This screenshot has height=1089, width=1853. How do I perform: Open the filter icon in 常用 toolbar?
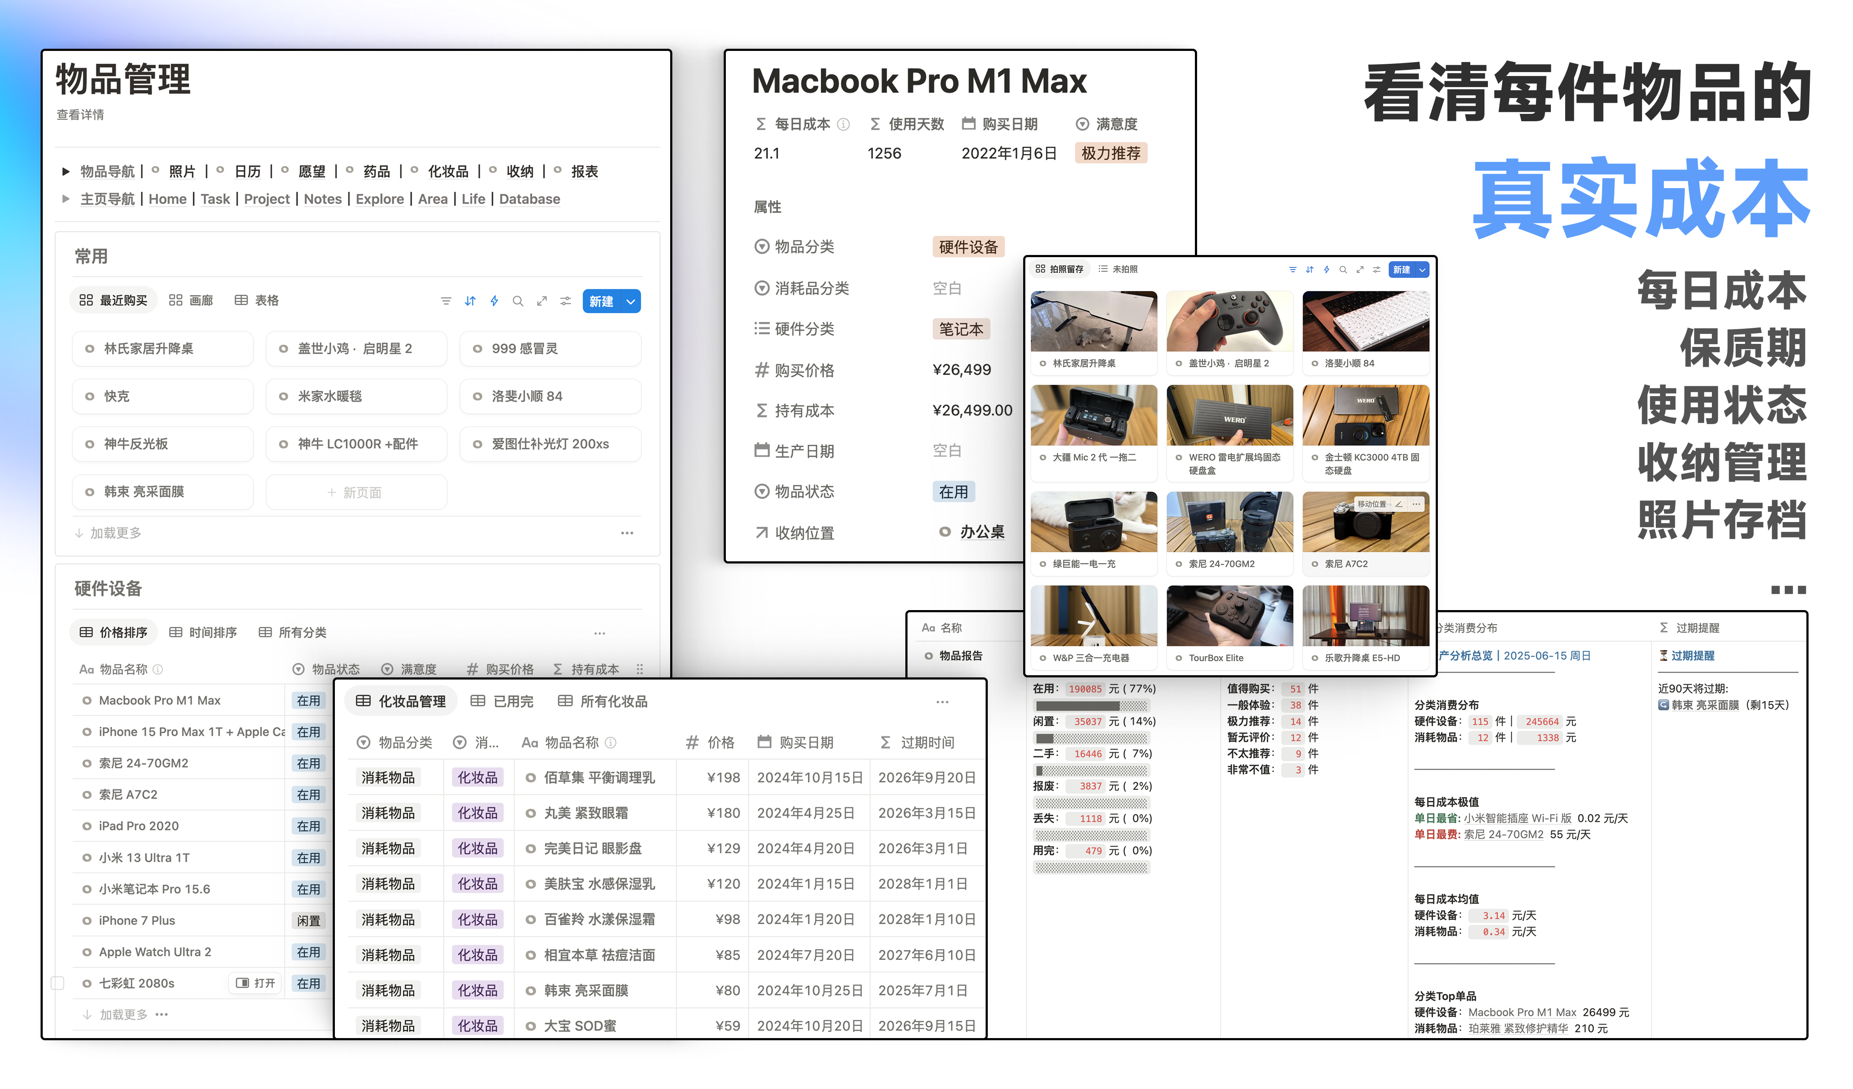446,301
